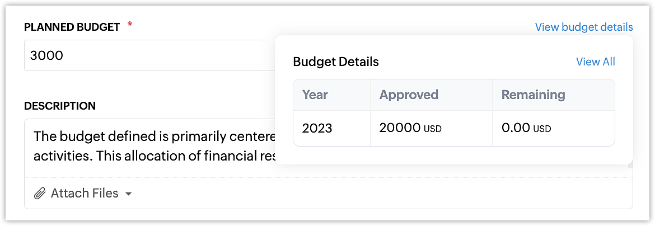Click the 2023 year cell
The width and height of the screenshot is (655, 226).
tap(317, 128)
